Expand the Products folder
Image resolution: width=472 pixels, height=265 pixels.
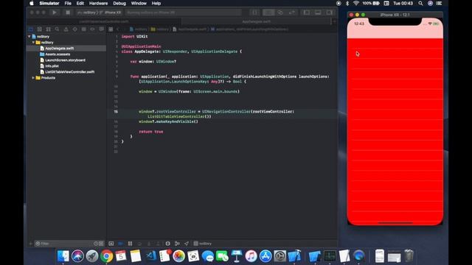pos(33,78)
